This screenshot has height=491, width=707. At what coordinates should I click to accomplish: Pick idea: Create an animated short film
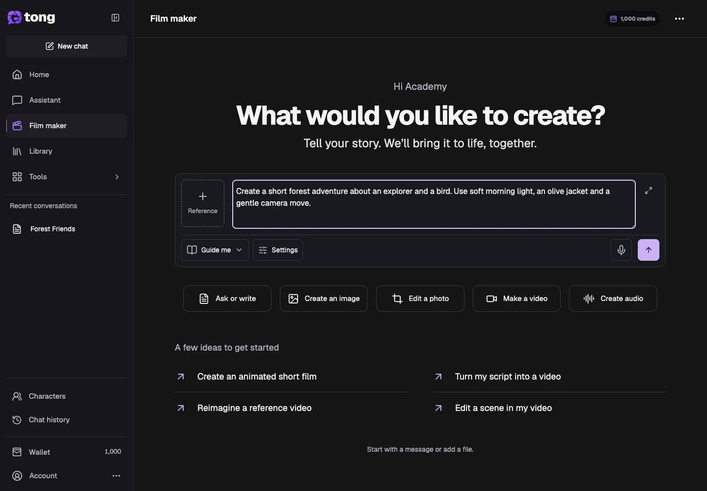pyautogui.click(x=291, y=377)
